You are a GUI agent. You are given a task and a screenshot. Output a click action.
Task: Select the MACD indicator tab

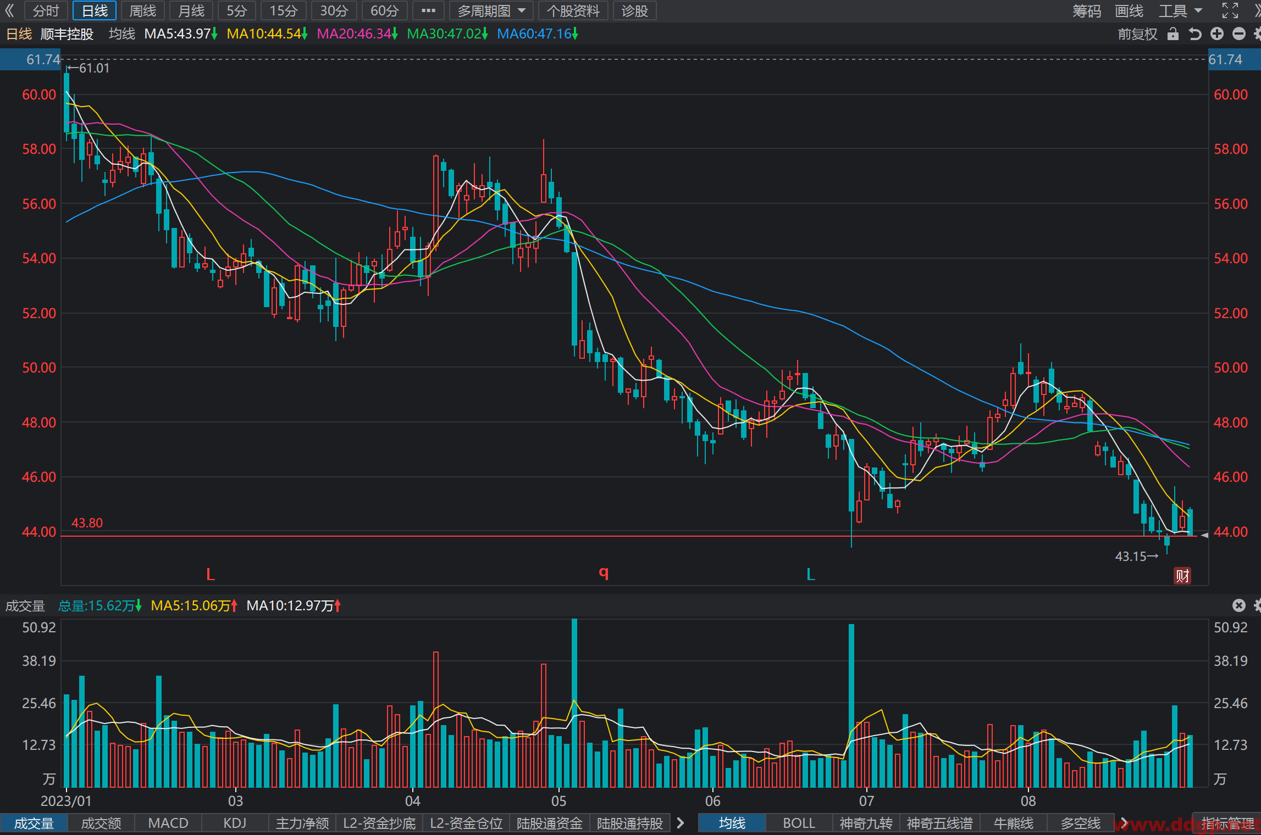pos(168,823)
